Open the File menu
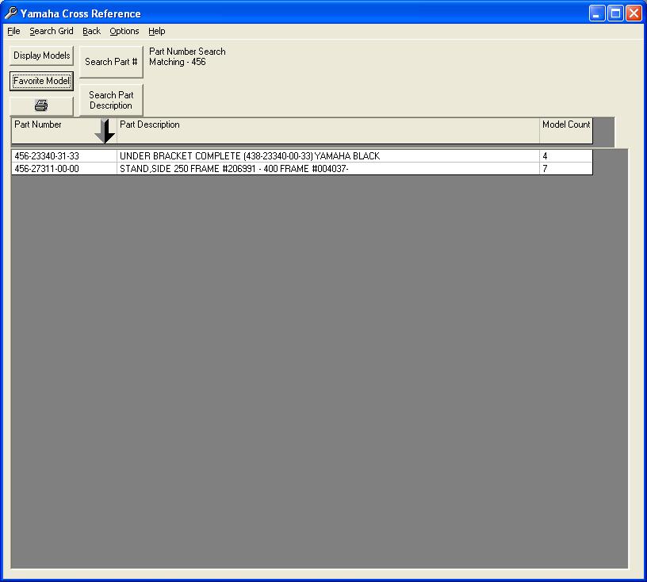The image size is (647, 582). point(13,31)
